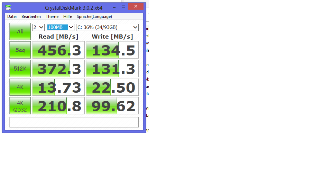This screenshot has height=186, width=332.
Task: Click the 512K read result 372.3
Action: [x=58, y=69]
